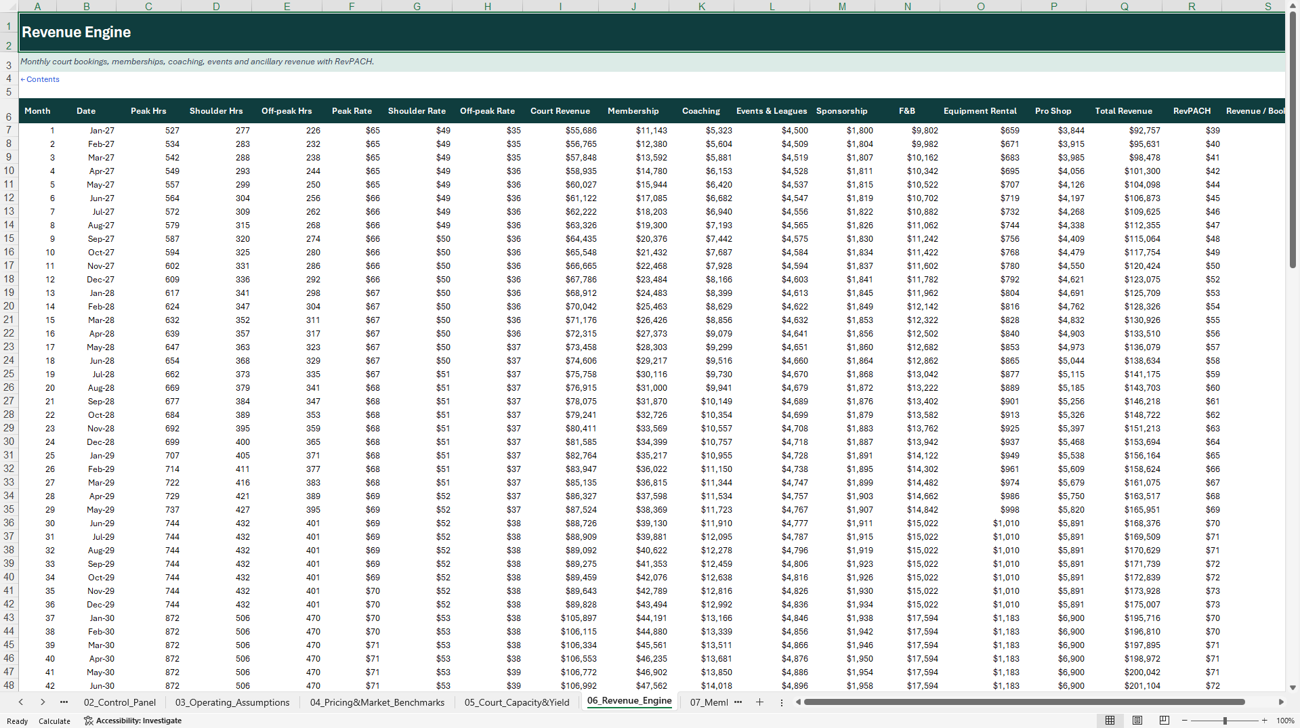Show hidden sheet tabs via left ellipsis

coord(64,702)
